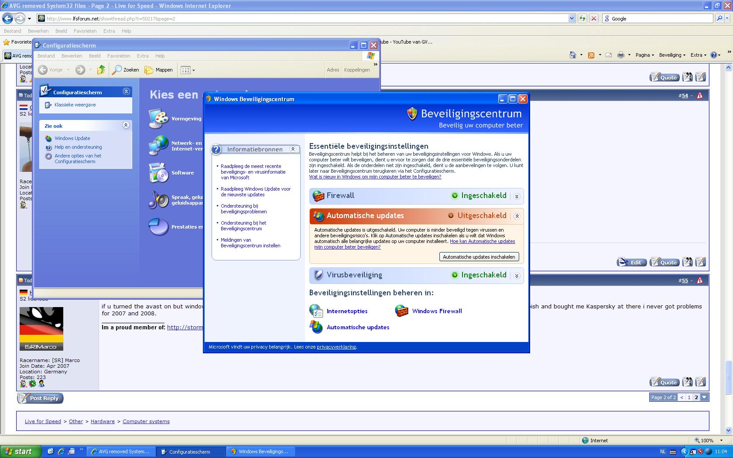Click the Edit button on post #54
This screenshot has width=733, height=458.
coord(631,262)
